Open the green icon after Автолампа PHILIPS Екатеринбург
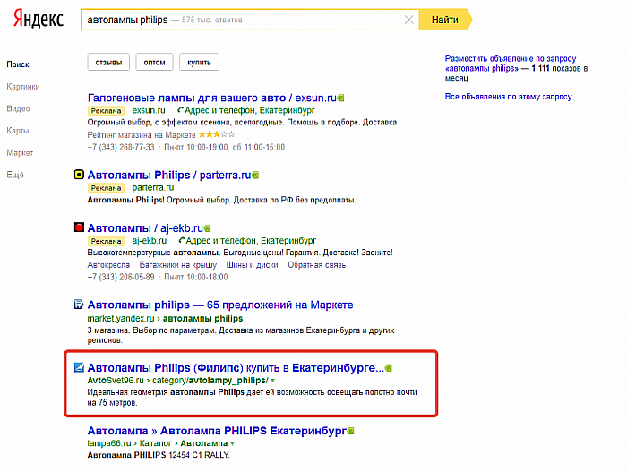The width and height of the screenshot is (627, 472). pyautogui.click(x=351, y=431)
